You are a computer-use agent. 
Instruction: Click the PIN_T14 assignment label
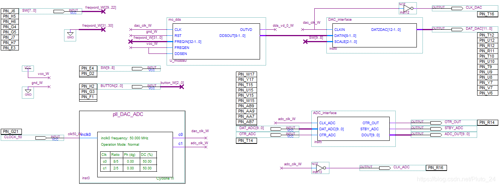(x=246, y=140)
